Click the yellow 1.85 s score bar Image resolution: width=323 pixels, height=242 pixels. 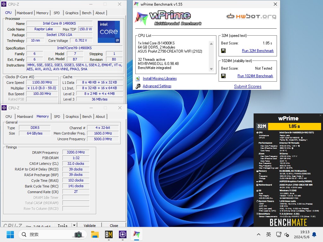[x=294, y=126]
